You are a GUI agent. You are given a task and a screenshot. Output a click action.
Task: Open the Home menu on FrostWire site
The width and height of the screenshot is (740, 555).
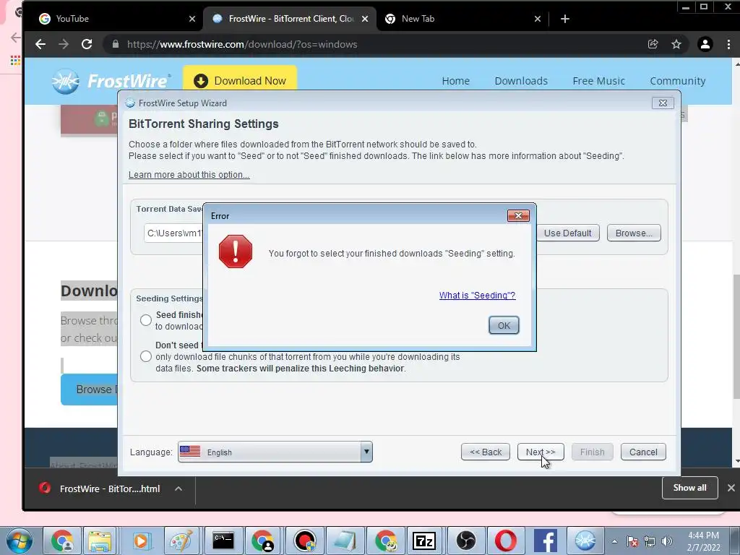coord(455,81)
